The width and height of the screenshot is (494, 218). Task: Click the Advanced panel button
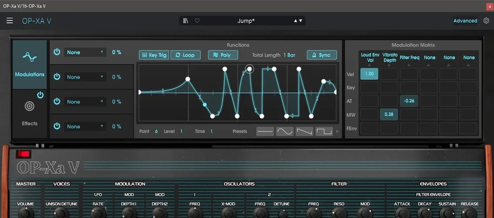465,21
